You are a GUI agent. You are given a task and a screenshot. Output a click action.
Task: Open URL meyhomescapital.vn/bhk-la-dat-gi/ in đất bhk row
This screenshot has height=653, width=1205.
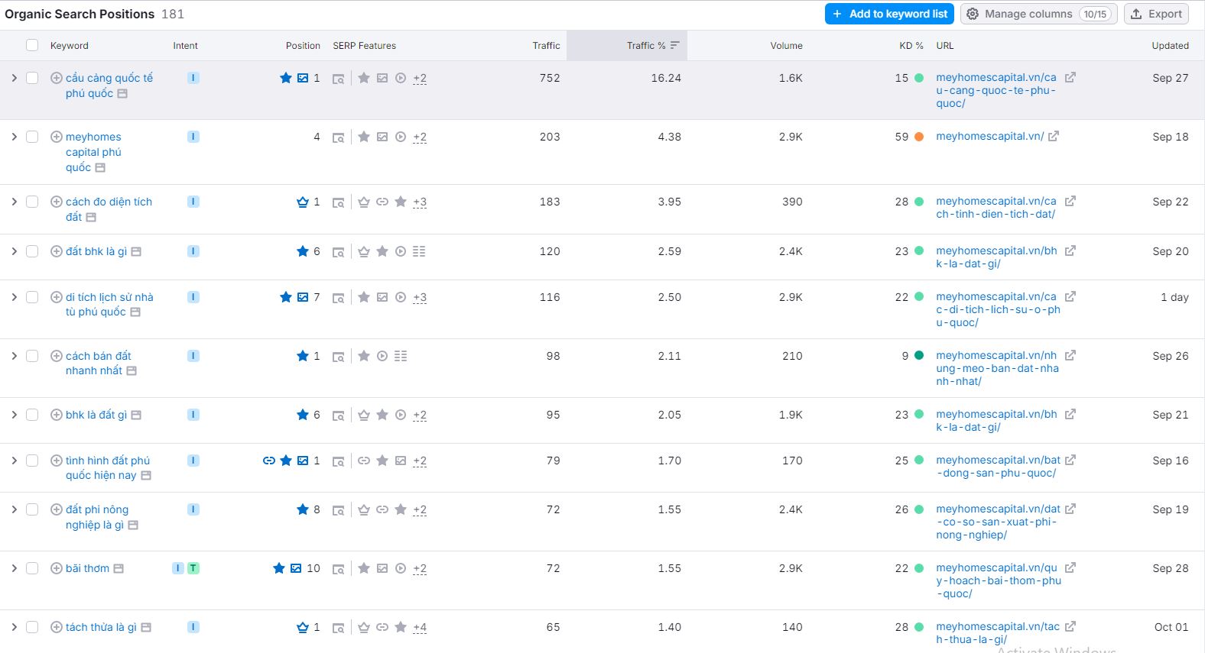click(x=996, y=257)
